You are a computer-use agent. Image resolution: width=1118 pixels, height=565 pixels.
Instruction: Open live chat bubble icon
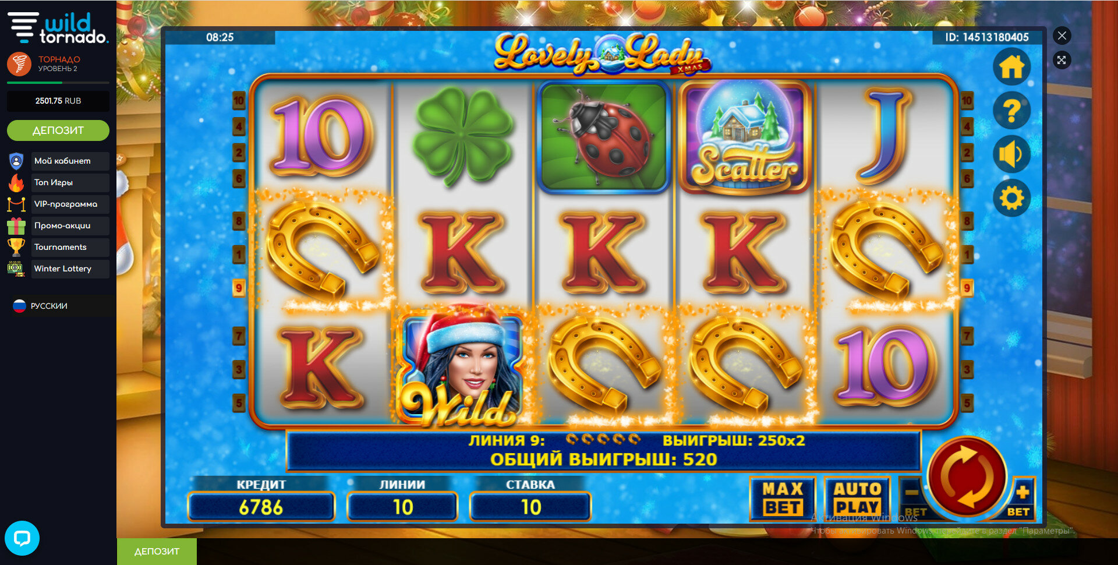tap(22, 538)
